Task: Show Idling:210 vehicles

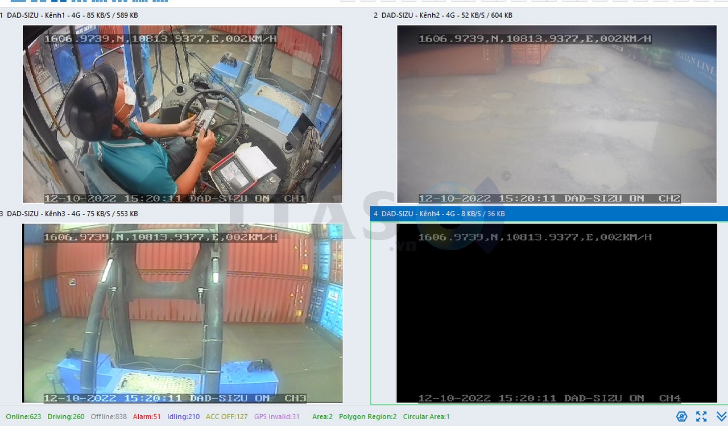Action: (x=183, y=417)
